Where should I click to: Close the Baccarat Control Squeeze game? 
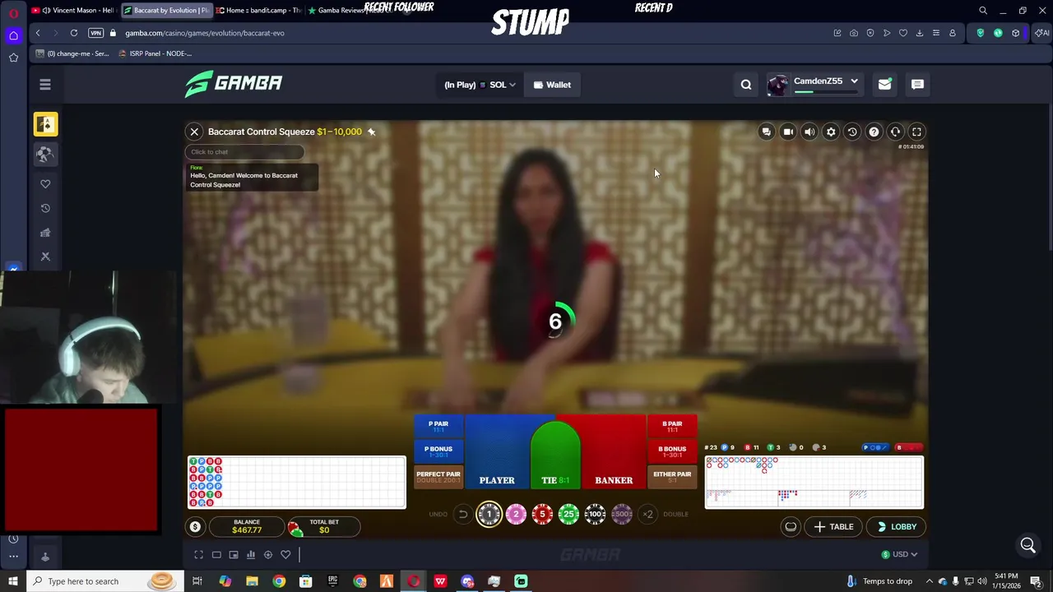point(194,132)
